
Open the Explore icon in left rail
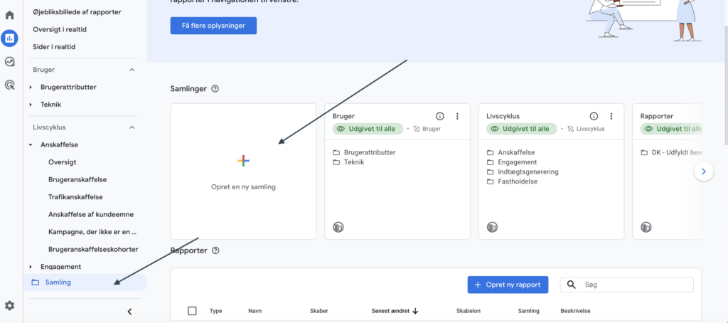pos(10,61)
